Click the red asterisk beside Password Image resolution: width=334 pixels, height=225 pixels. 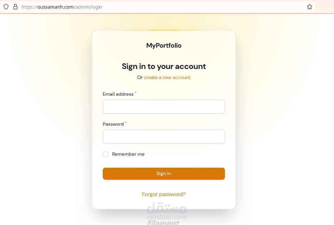(126, 123)
